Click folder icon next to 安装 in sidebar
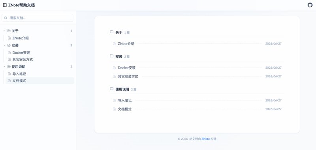The height and width of the screenshot is (150, 316). point(9,45)
